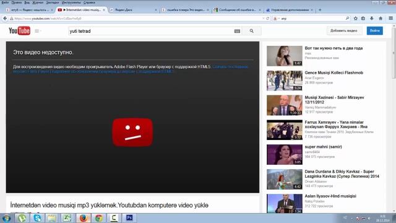Click the YouTube search magnifier button
The height and width of the screenshot is (223, 396).
click(252, 31)
